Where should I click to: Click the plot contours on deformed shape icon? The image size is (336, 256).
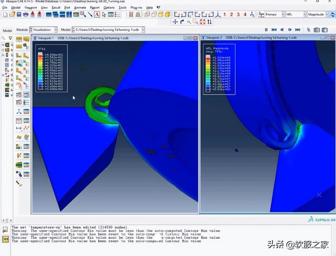pos(19,64)
